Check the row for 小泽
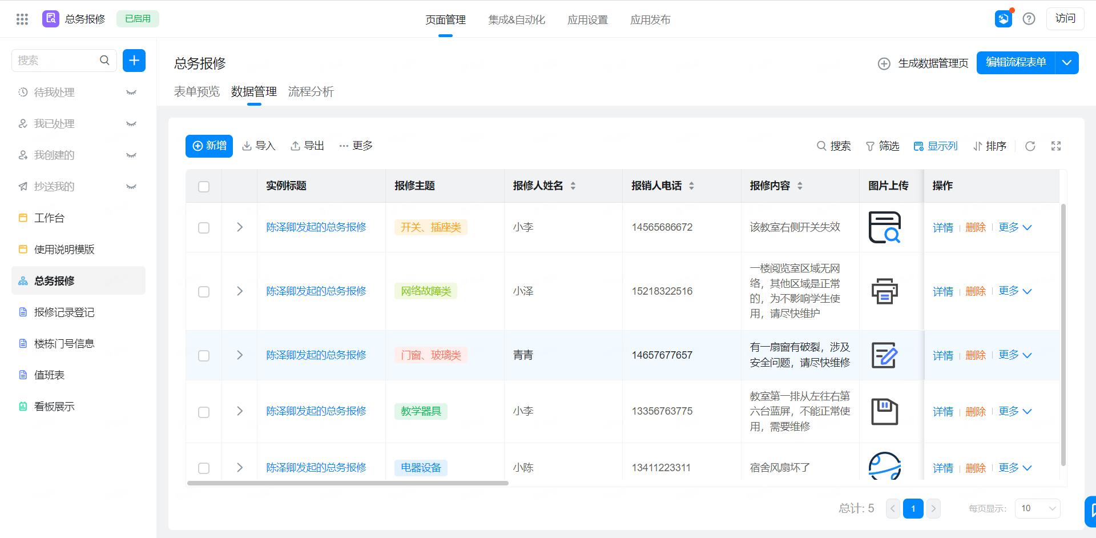The height and width of the screenshot is (538, 1096). point(204,291)
